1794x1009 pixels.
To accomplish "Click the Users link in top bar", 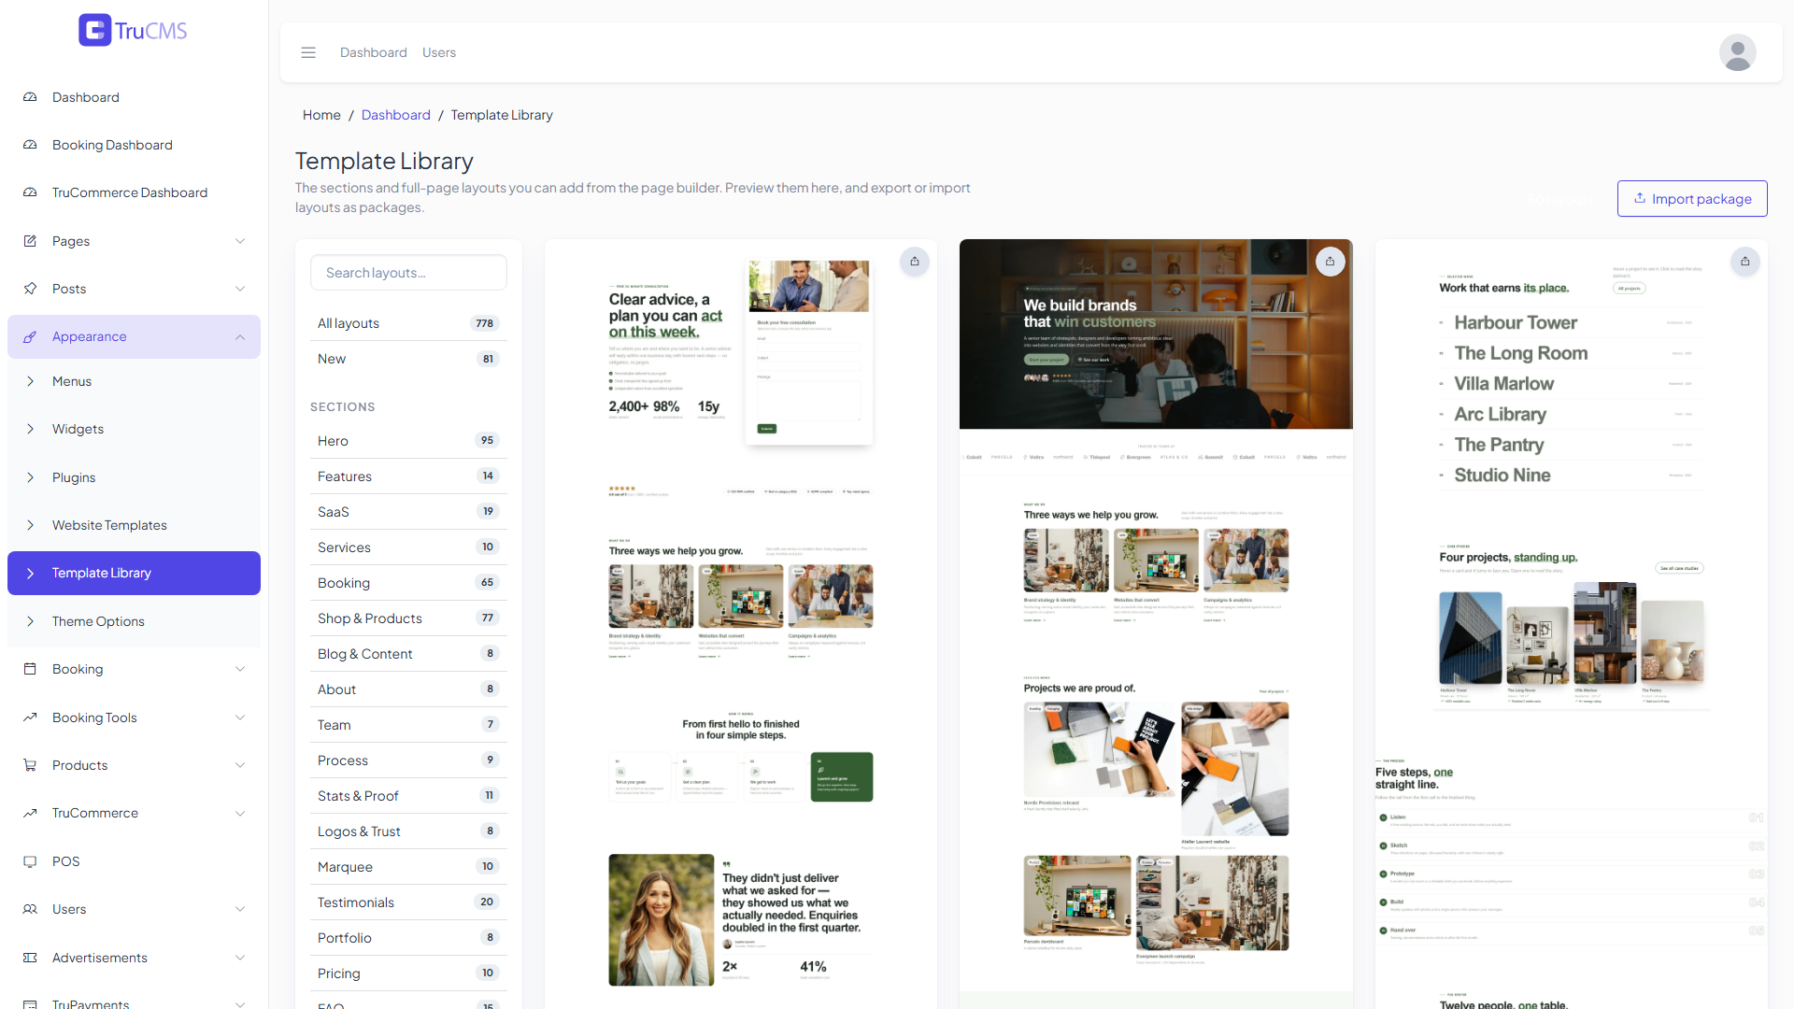I will pyautogui.click(x=438, y=53).
